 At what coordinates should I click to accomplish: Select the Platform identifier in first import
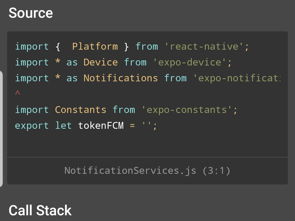pos(95,46)
